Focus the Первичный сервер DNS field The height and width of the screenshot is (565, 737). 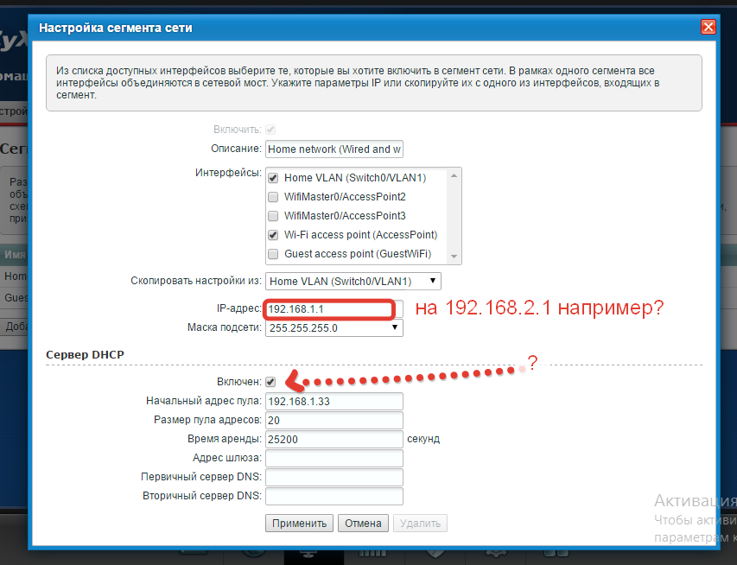tap(334, 477)
